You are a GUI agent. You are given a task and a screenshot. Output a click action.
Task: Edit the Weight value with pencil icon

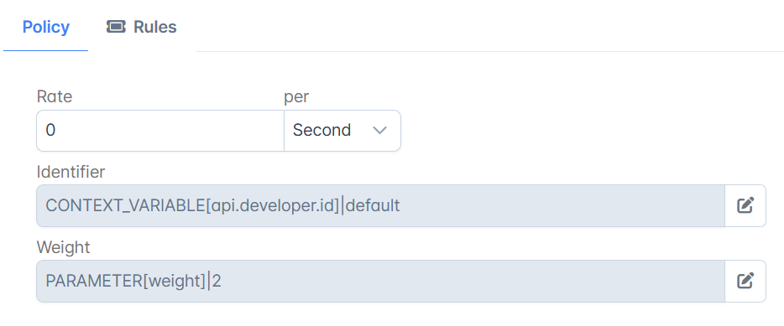click(745, 281)
